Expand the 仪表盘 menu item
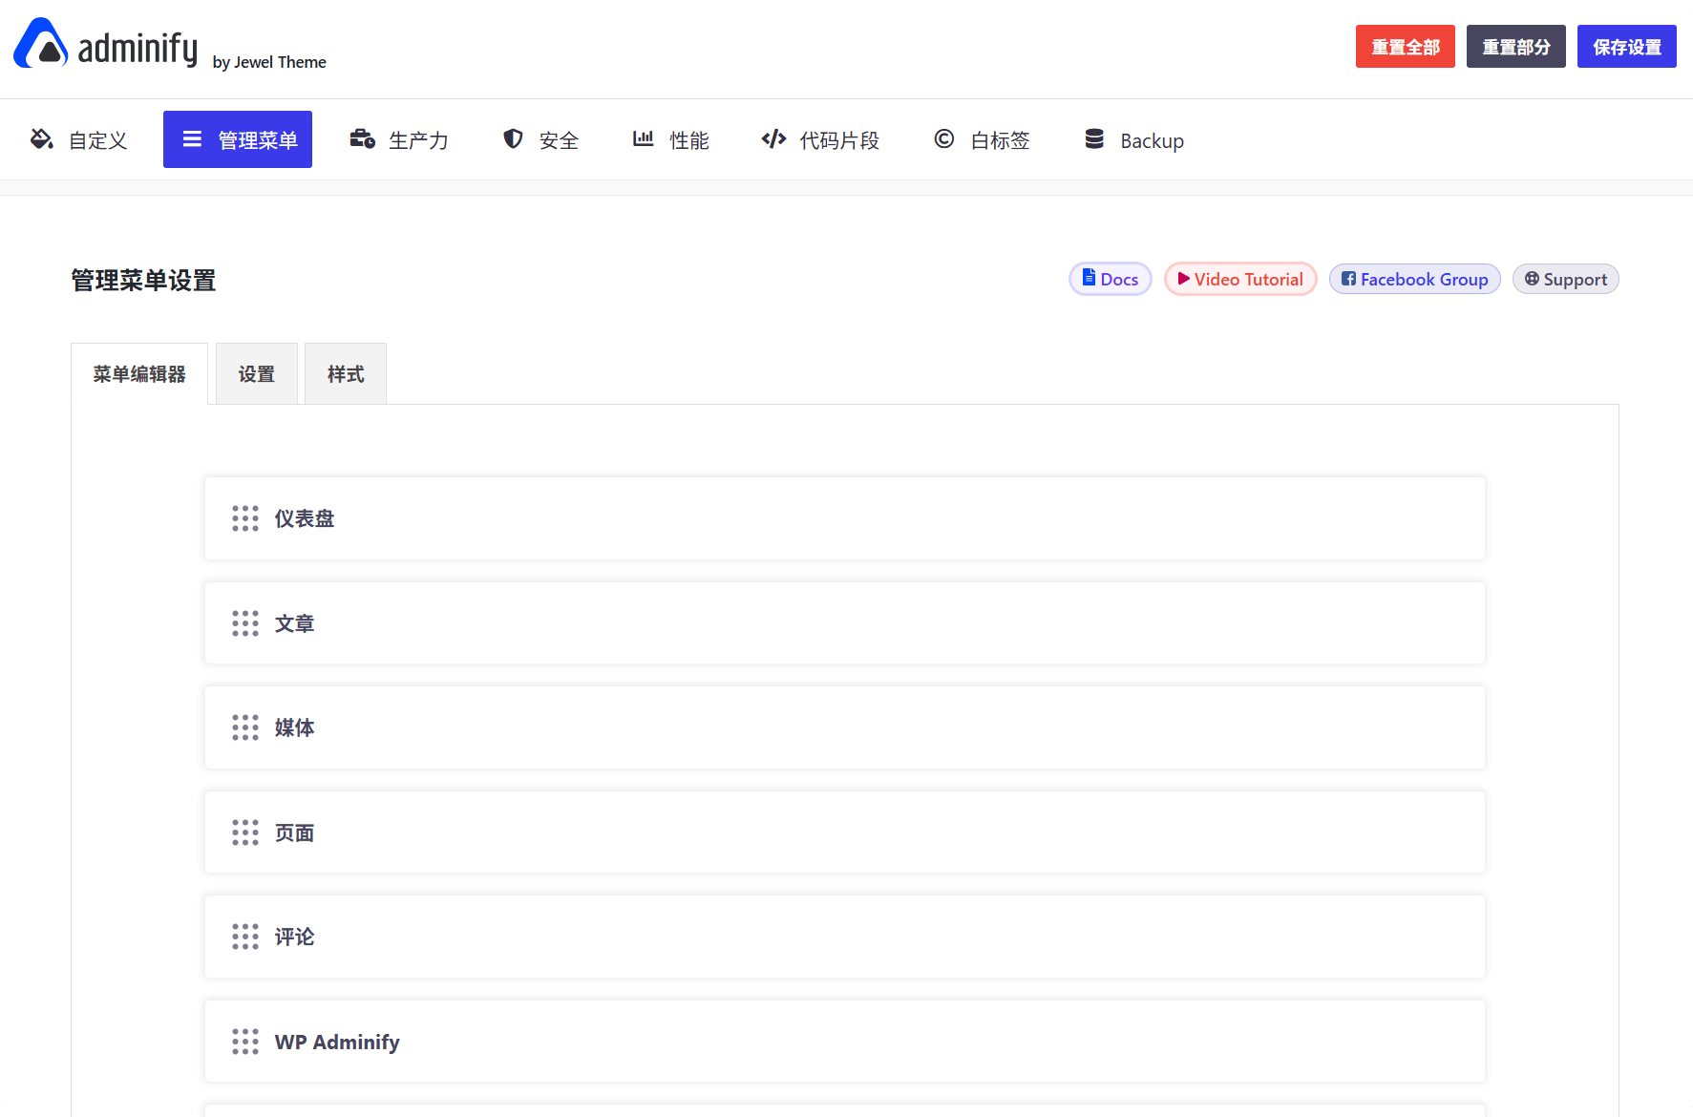This screenshot has height=1117, width=1693. coord(845,518)
